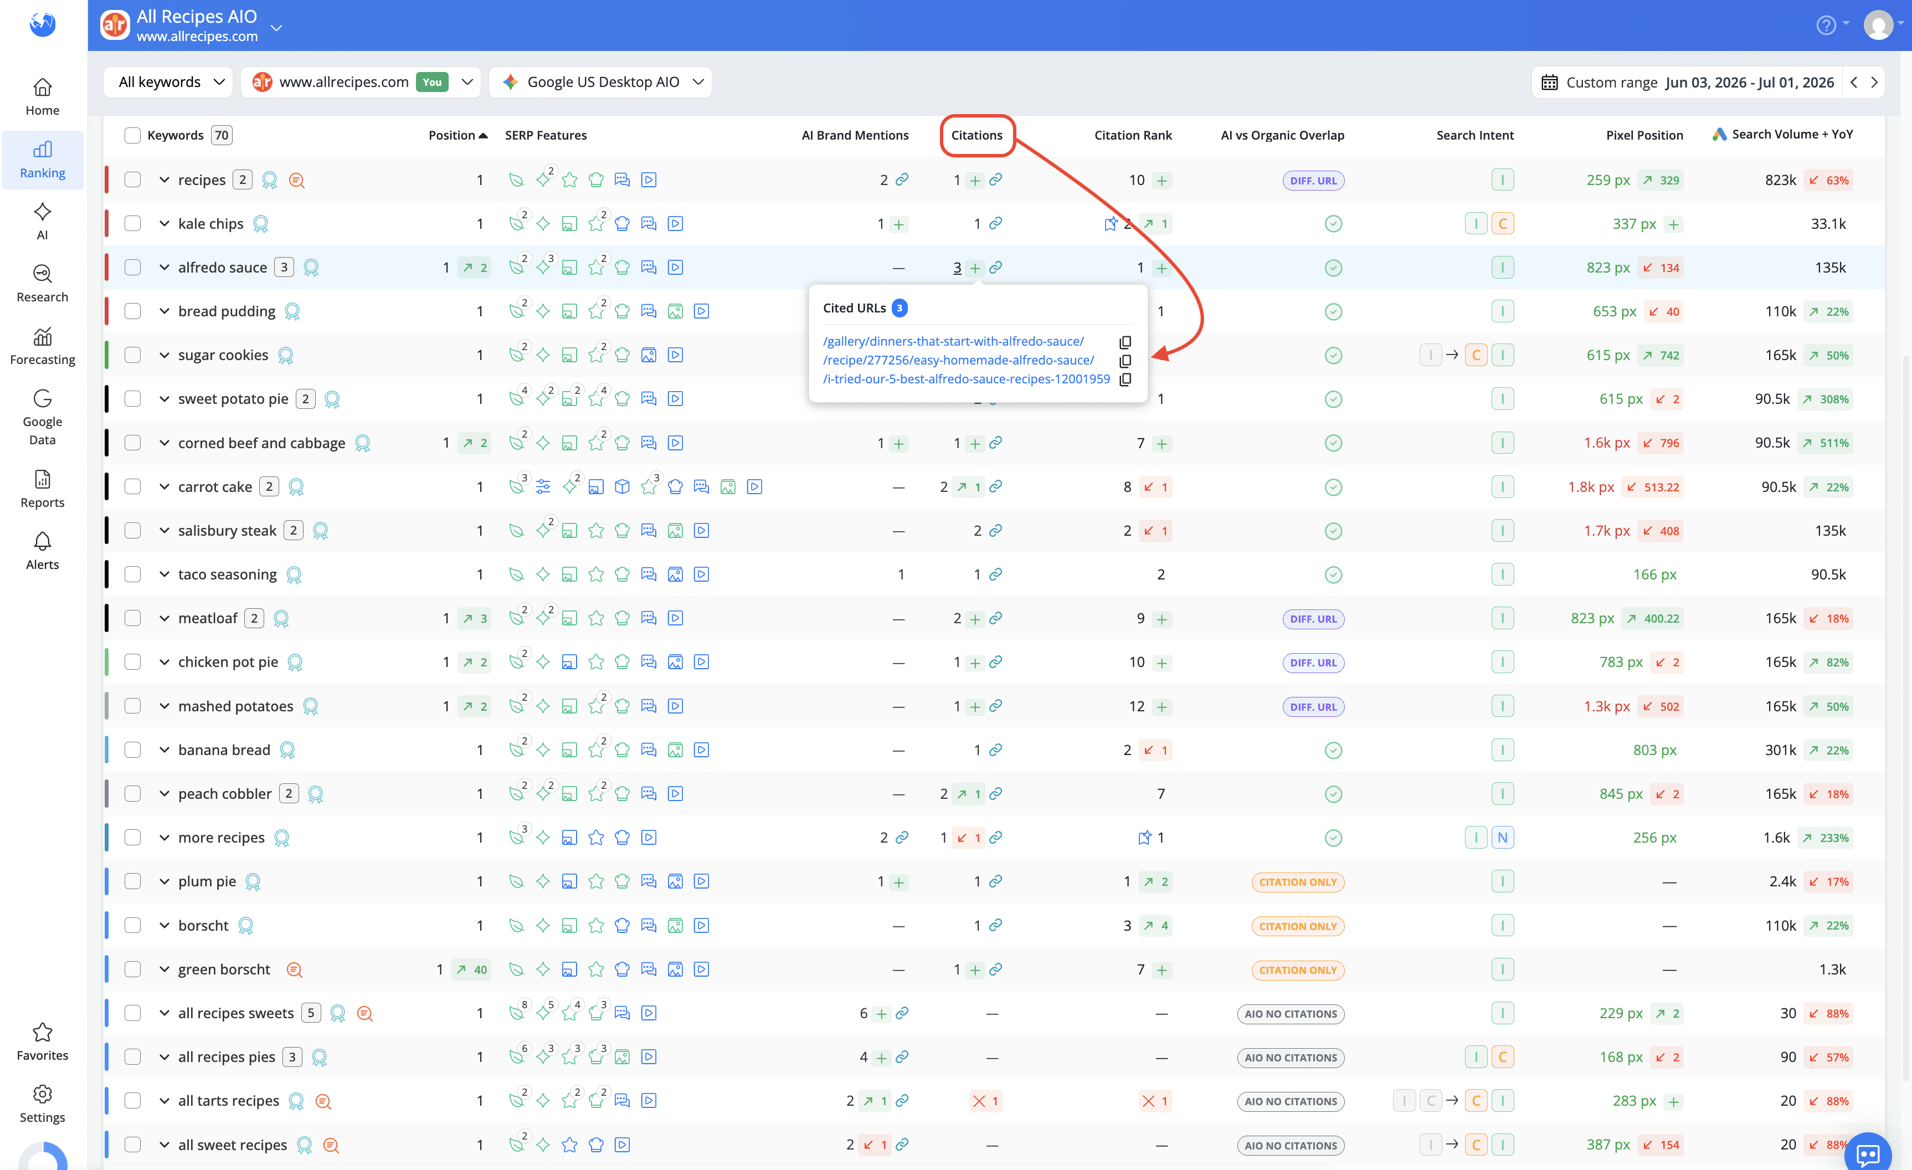Check the borscht row checkbox
Viewport: 1912px width, 1170px height.
(x=133, y=926)
